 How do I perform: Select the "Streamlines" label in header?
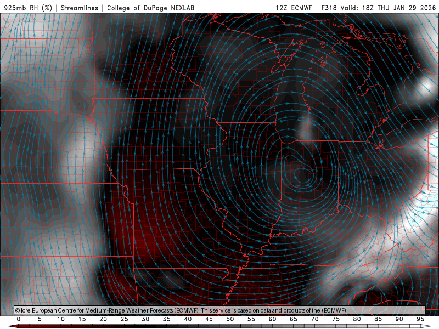pos(80,8)
